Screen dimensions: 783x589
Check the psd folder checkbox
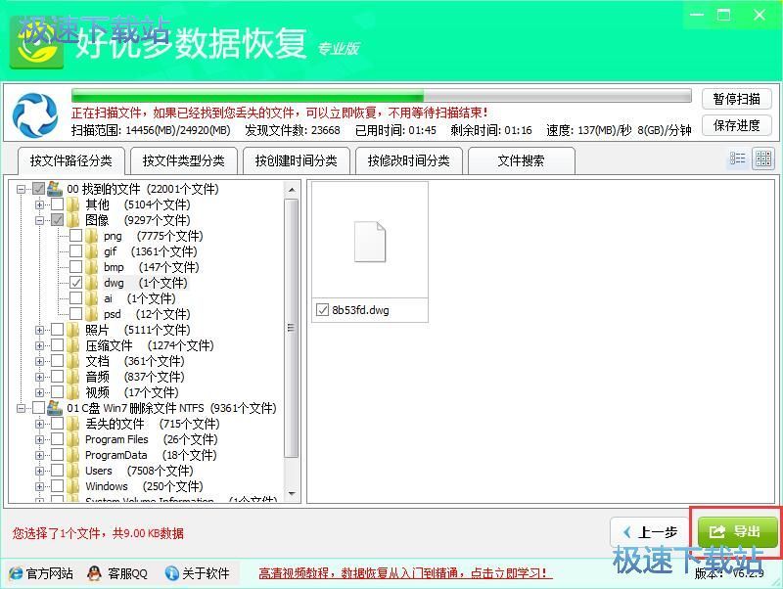[x=76, y=314]
